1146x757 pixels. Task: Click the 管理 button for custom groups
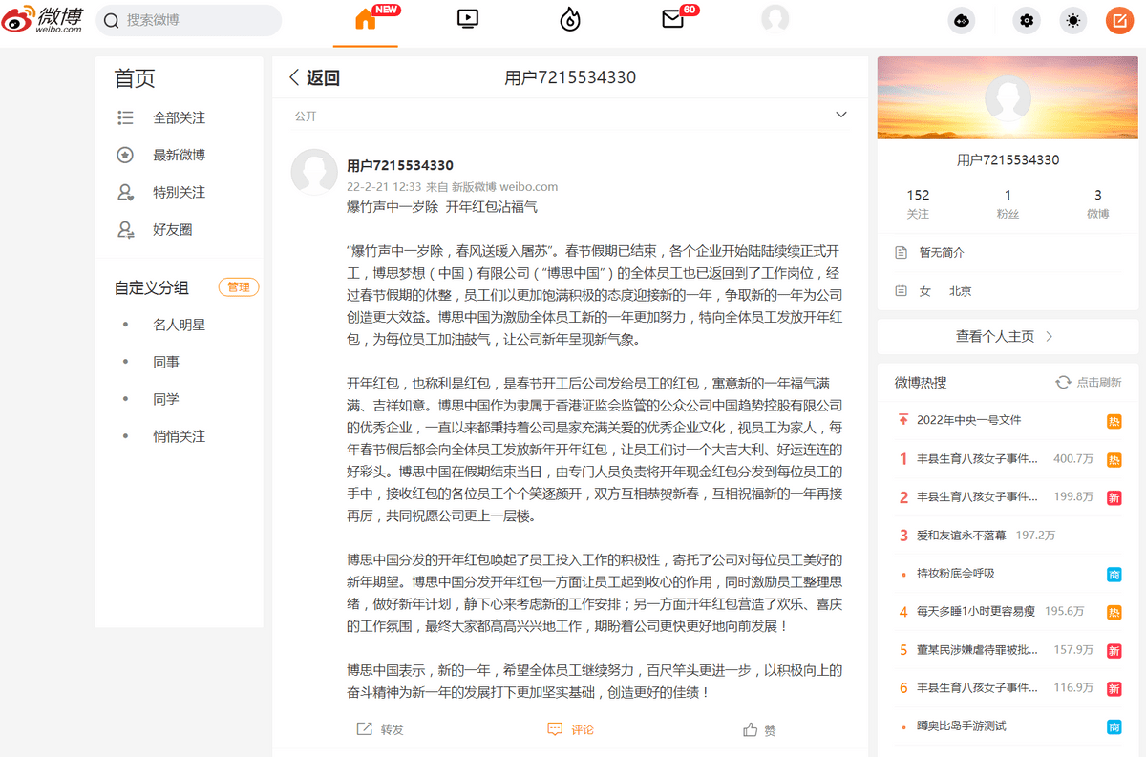pyautogui.click(x=239, y=286)
